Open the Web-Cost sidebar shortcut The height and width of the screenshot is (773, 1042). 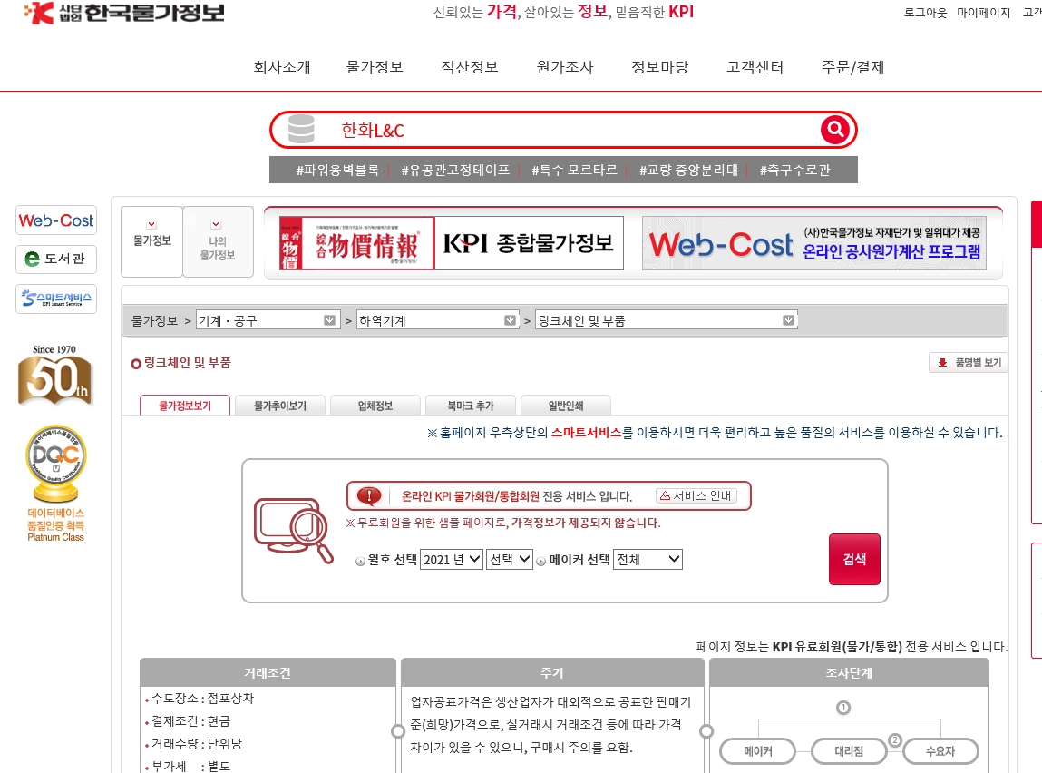point(55,220)
